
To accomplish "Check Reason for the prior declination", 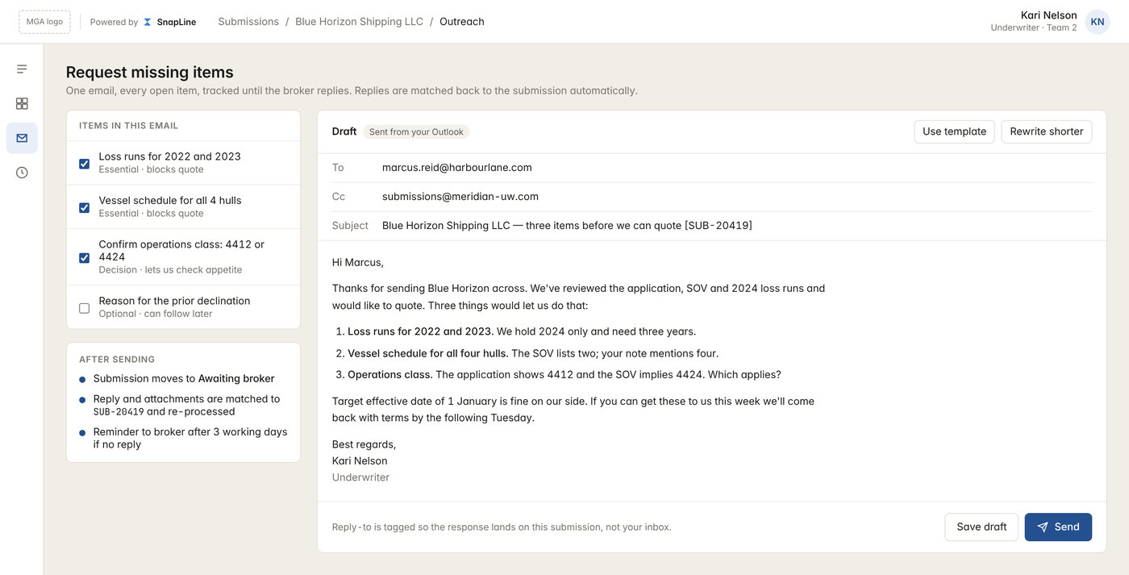I will [85, 308].
